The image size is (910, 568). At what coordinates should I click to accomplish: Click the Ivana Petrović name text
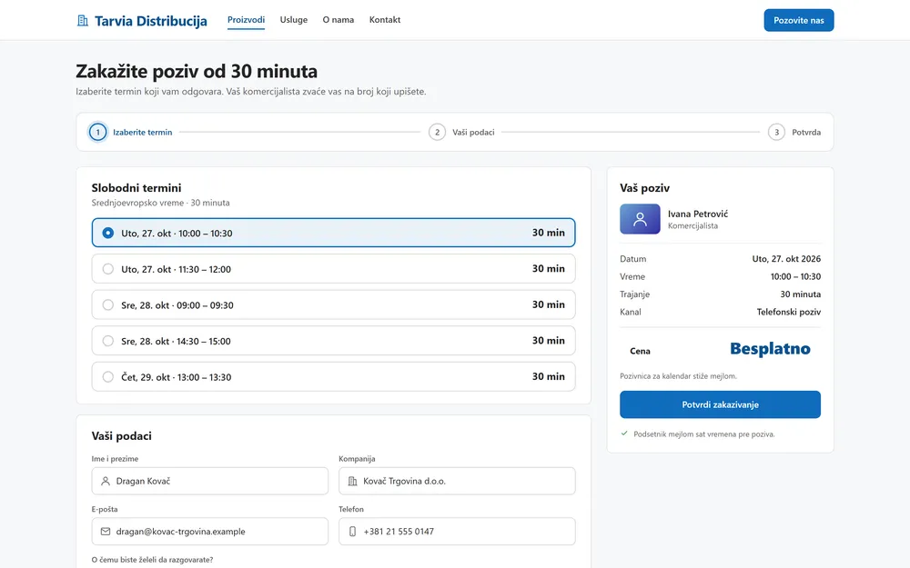[698, 214]
